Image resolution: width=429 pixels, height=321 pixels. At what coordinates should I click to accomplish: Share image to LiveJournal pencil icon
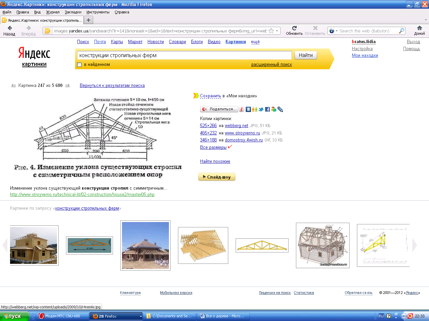pos(280,109)
